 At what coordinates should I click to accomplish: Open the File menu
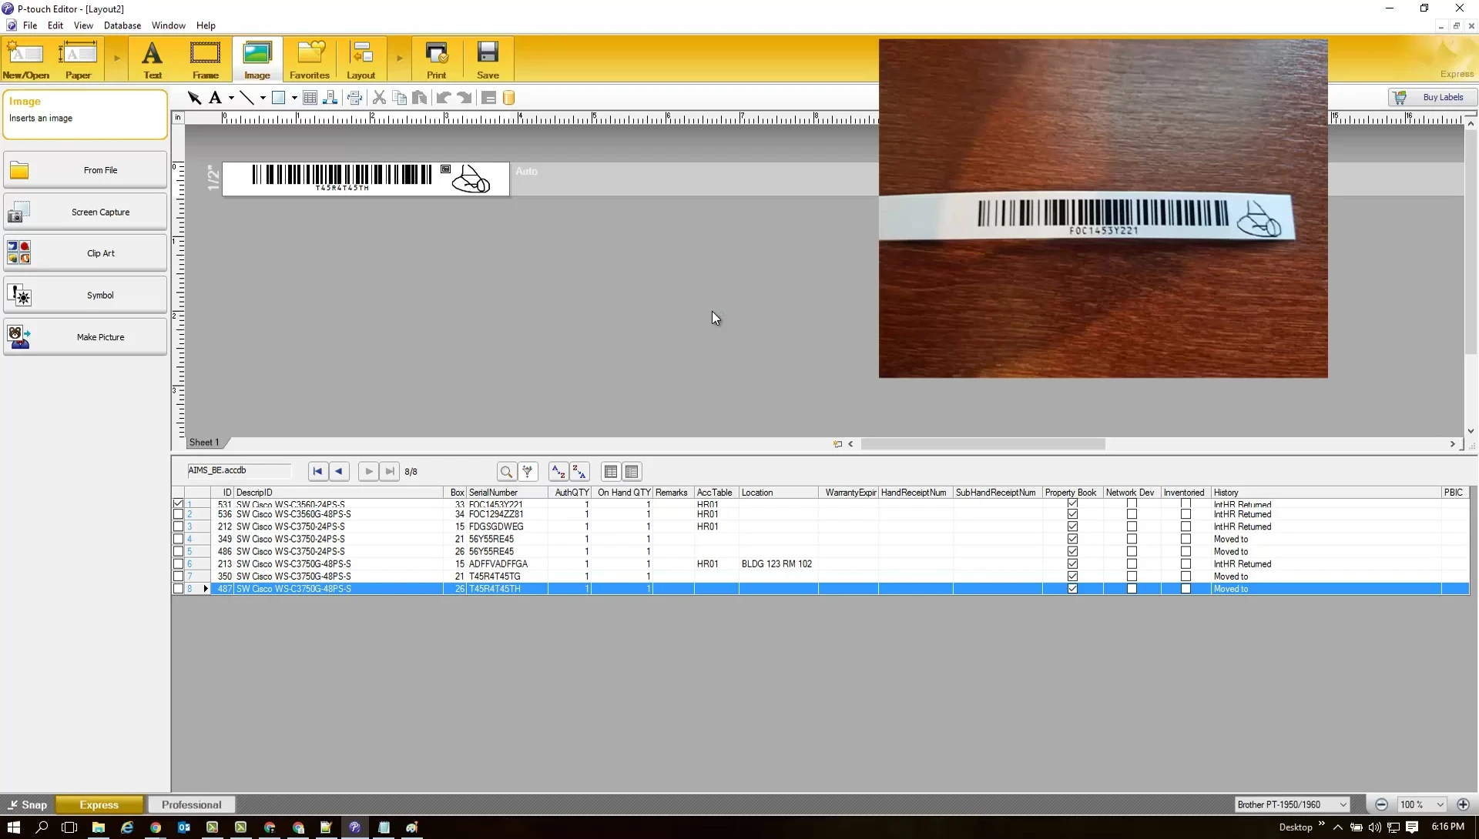click(30, 25)
